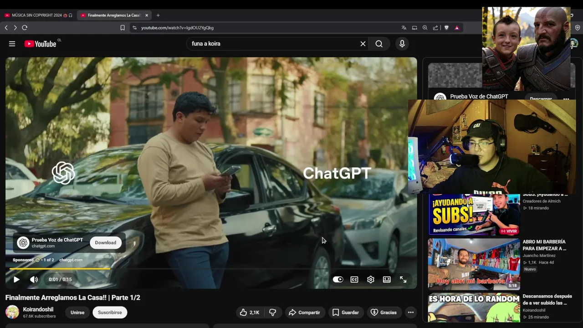
Task: Open the zoom magnifier icon in the address bar
Action: [x=425, y=28]
